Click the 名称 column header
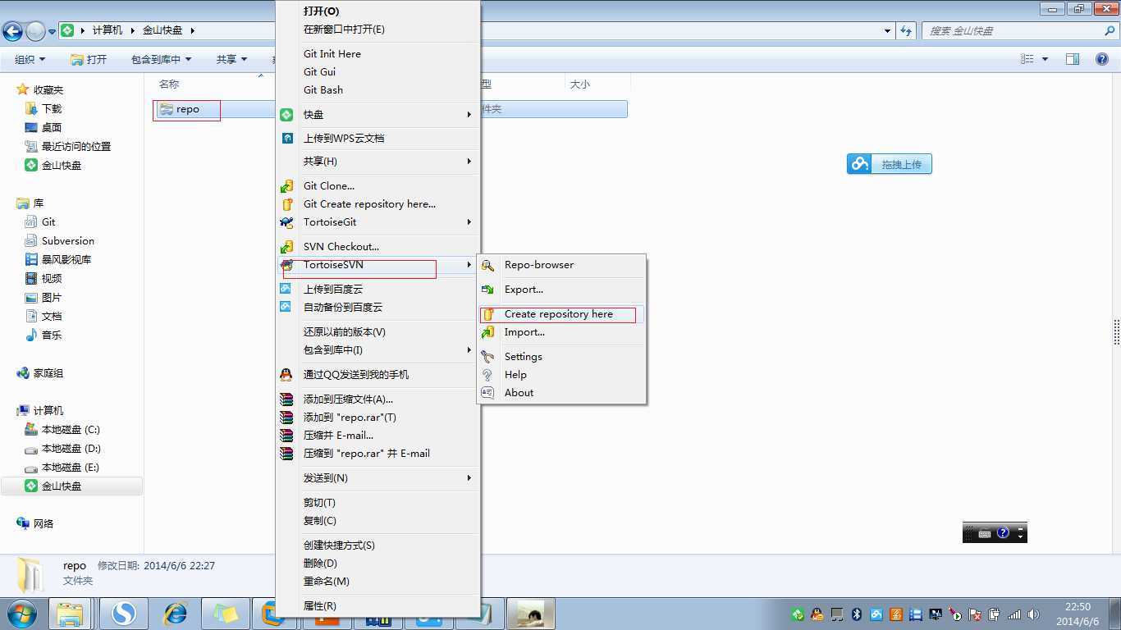The width and height of the screenshot is (1121, 630). coord(169,84)
